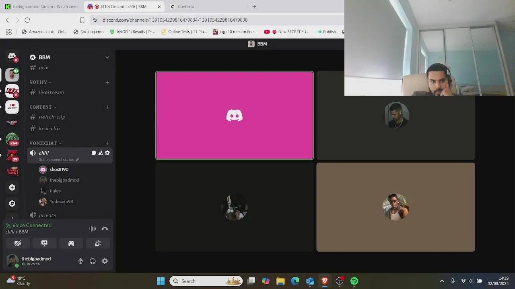Select the server with 39 notification badge
The image size is (515, 289).
12,155
